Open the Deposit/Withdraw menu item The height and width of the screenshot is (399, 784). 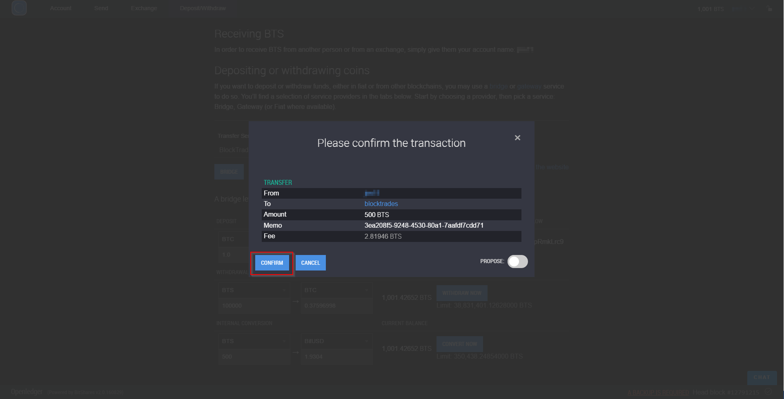pos(203,8)
